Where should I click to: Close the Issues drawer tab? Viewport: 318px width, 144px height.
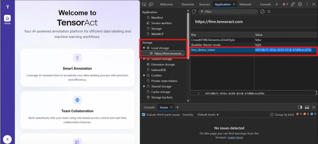click(x=171, y=107)
